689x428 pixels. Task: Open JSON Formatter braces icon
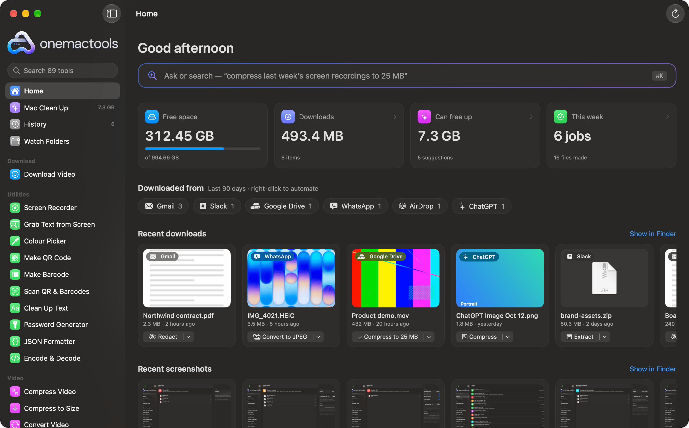[15, 341]
